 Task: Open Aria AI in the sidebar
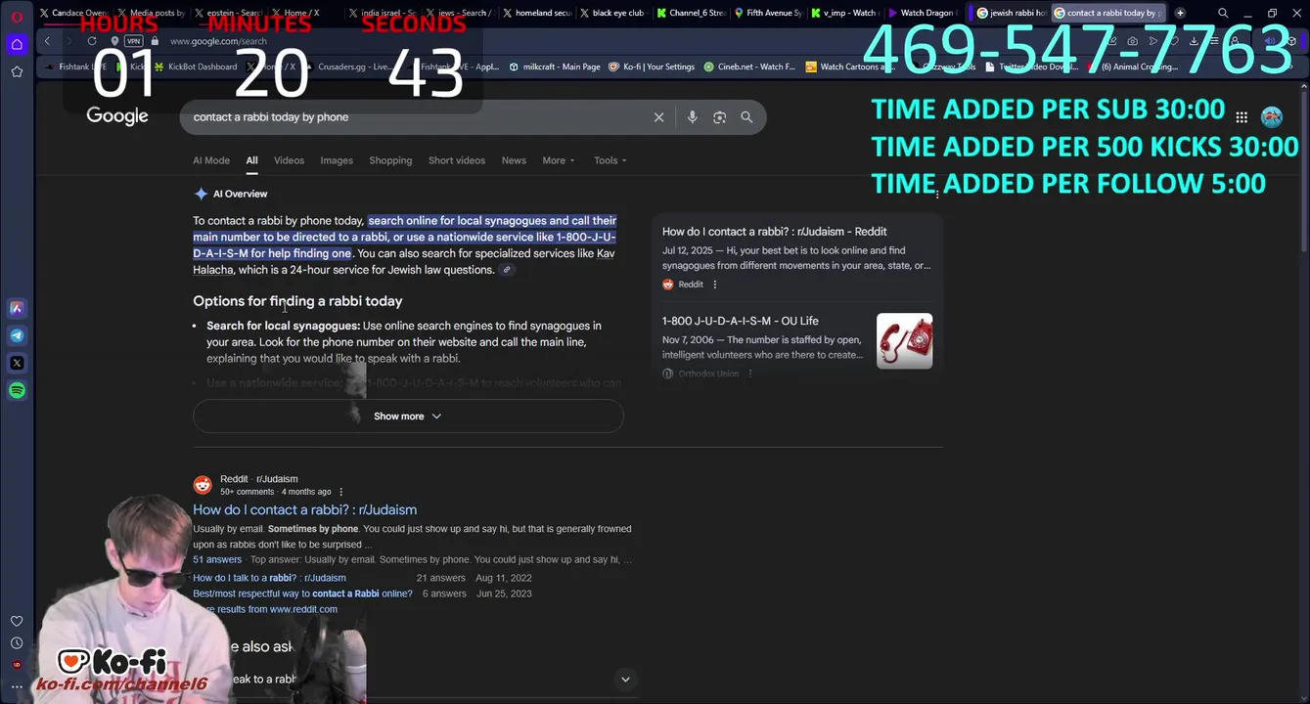pos(17,308)
